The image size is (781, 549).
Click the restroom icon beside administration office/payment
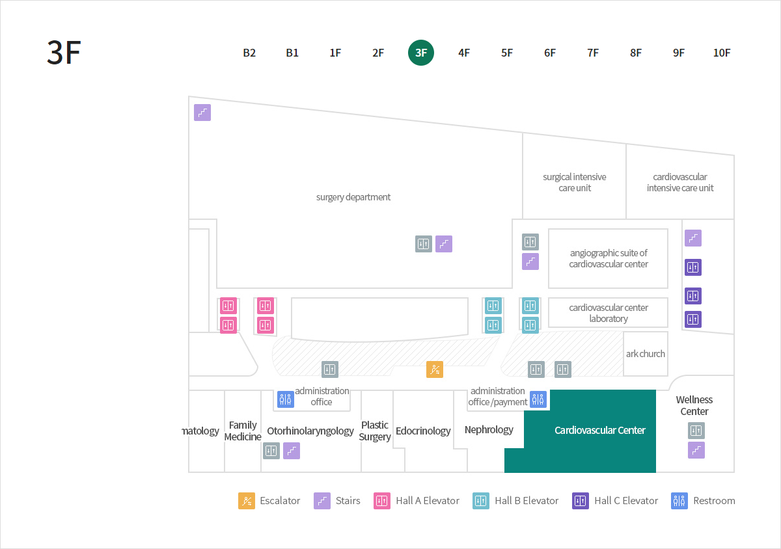tap(538, 399)
